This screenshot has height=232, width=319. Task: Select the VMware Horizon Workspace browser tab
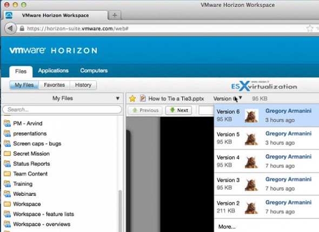(55, 16)
